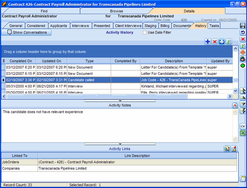Go to the Staging tab
Screen dimensions: 247x188
pos(150,26)
